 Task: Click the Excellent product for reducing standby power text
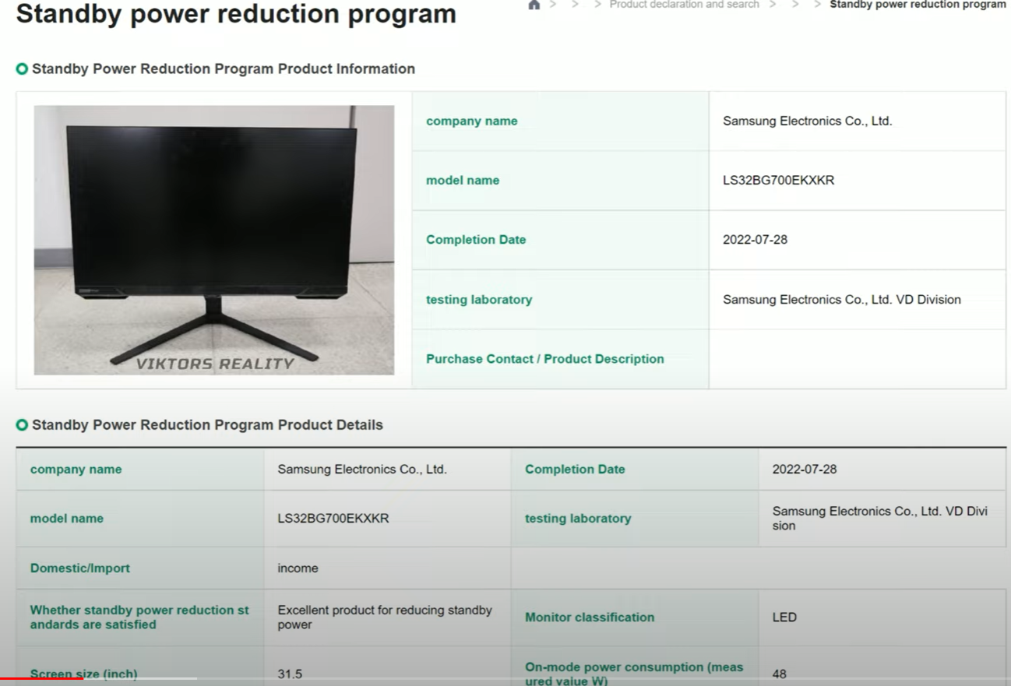point(384,617)
